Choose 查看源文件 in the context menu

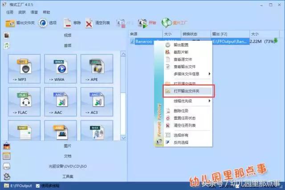[187, 59]
